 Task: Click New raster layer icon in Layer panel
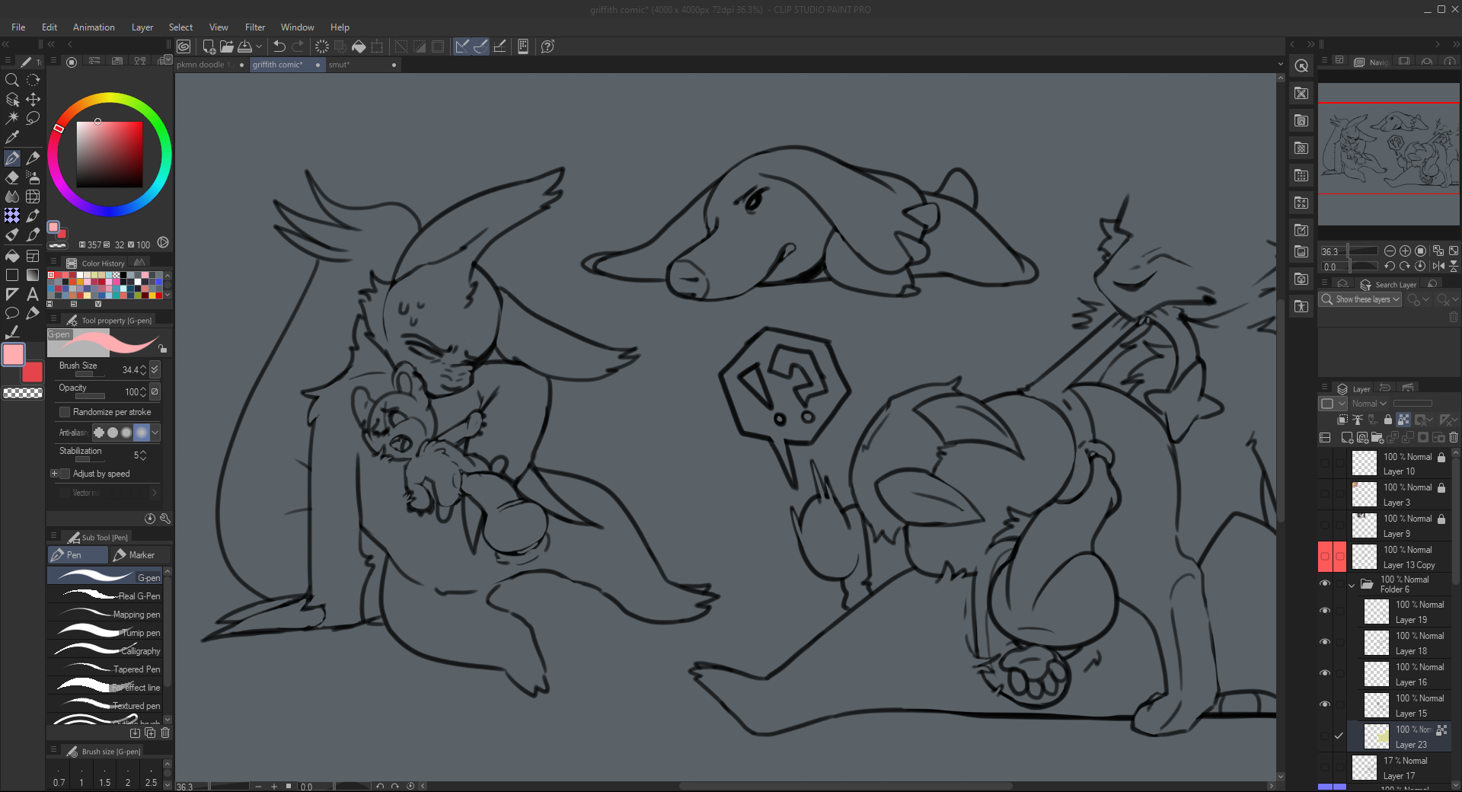pos(1347,437)
